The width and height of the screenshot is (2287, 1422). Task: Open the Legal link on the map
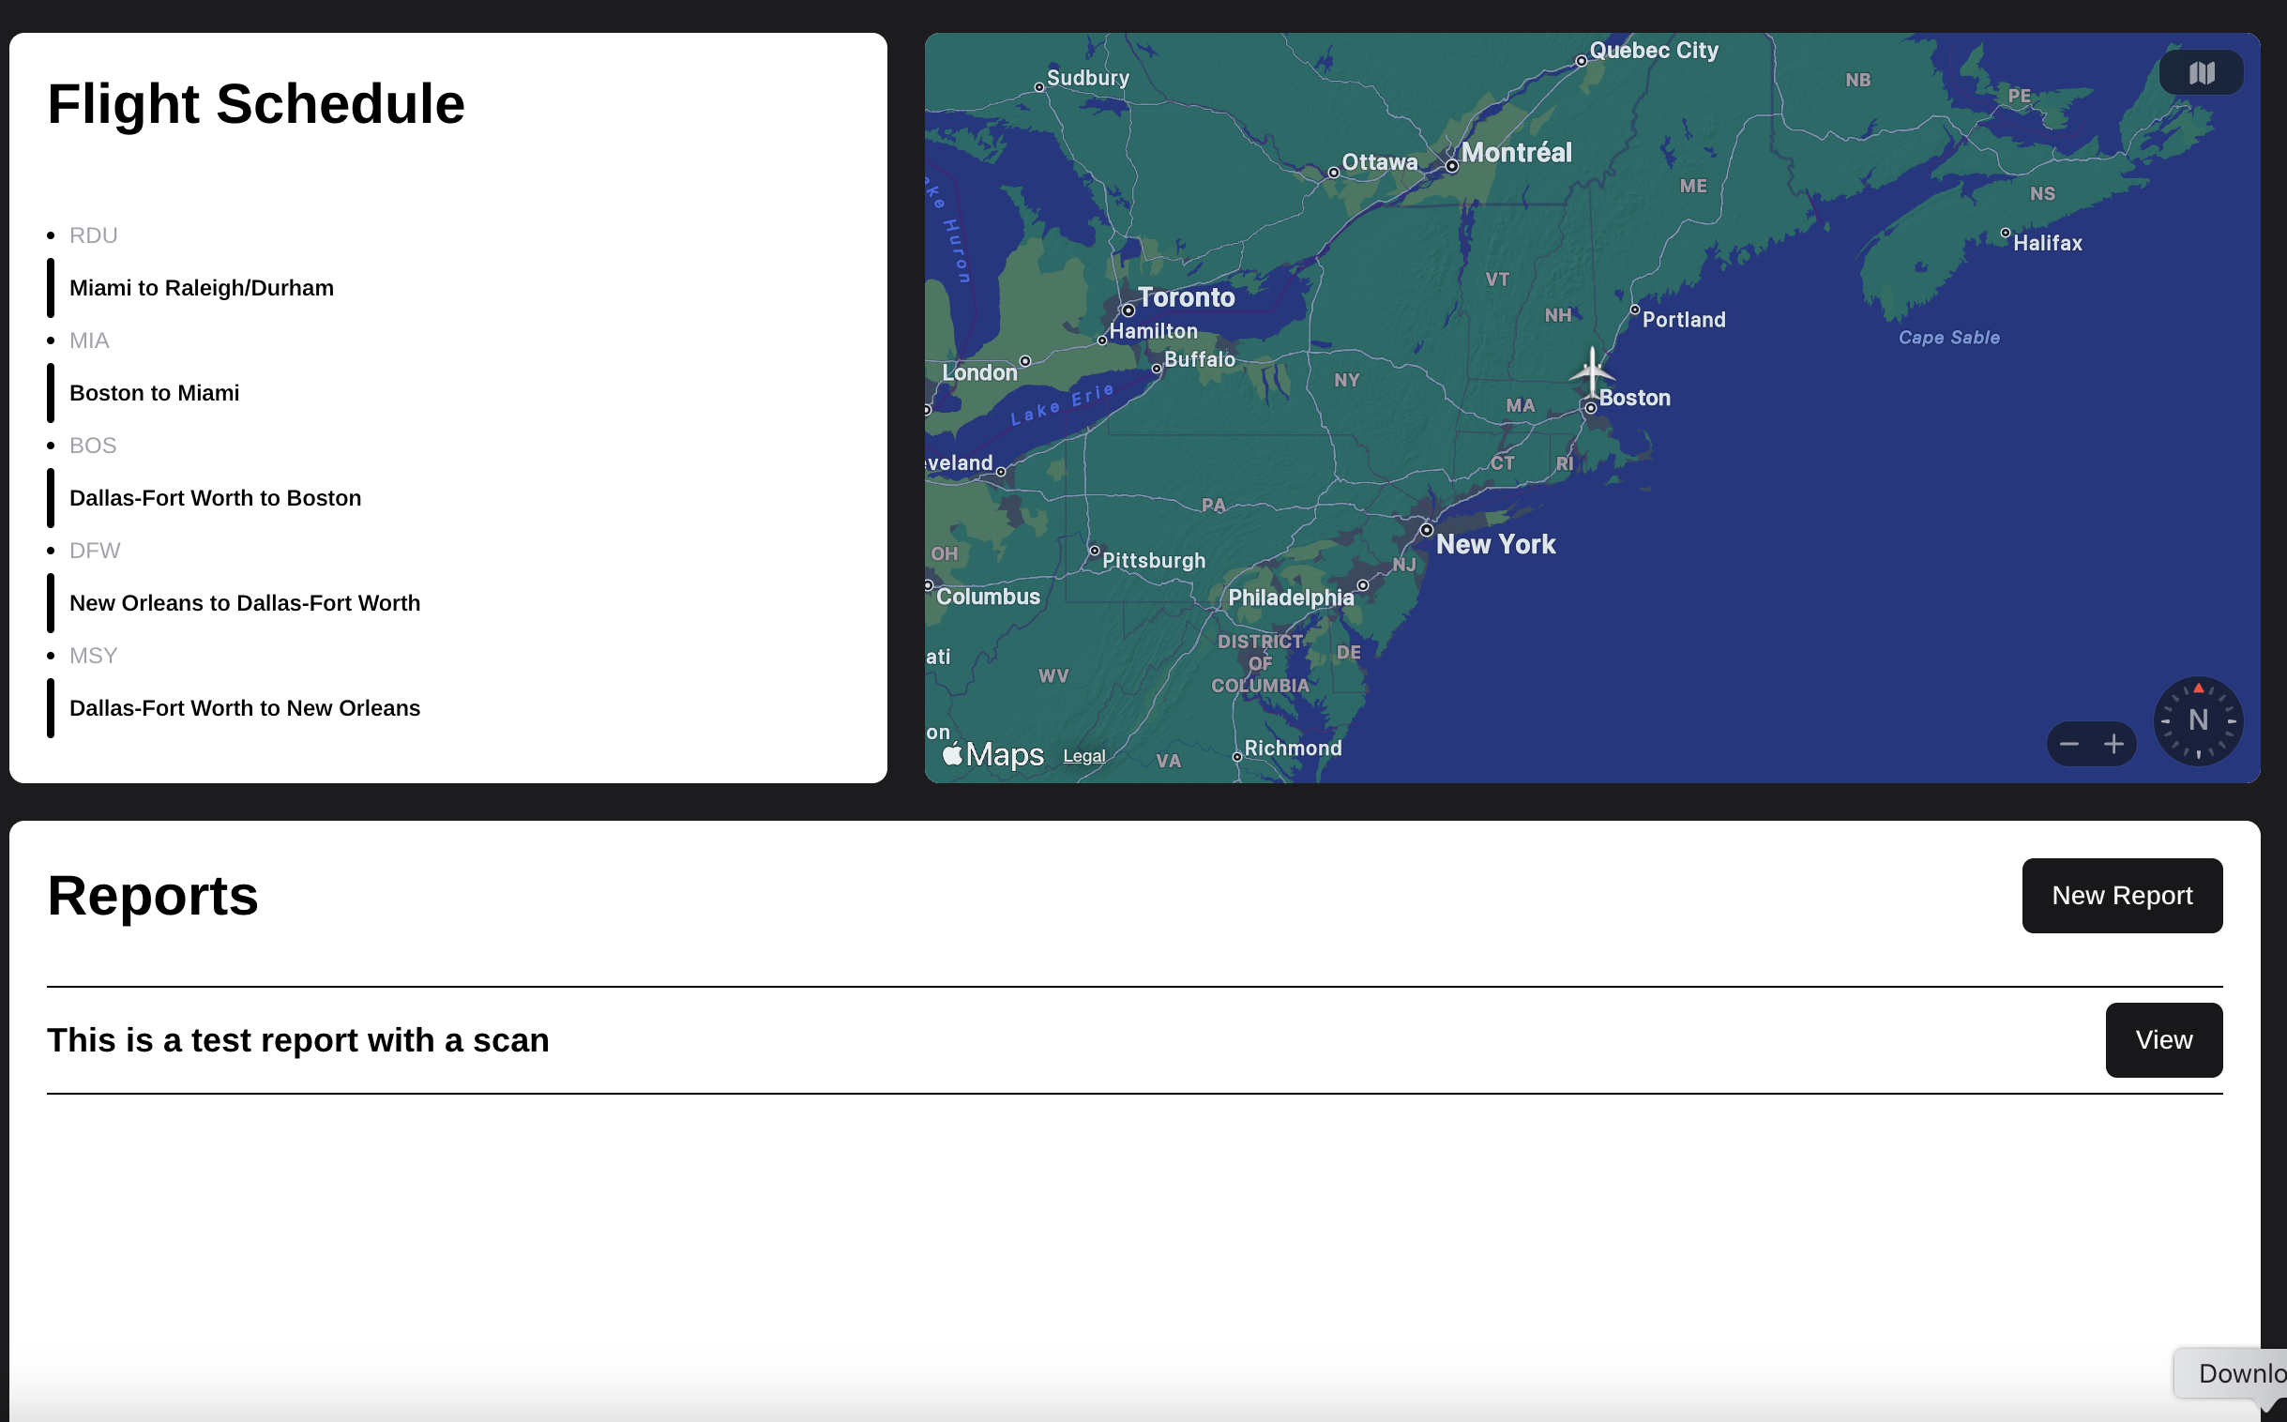pyautogui.click(x=1083, y=756)
